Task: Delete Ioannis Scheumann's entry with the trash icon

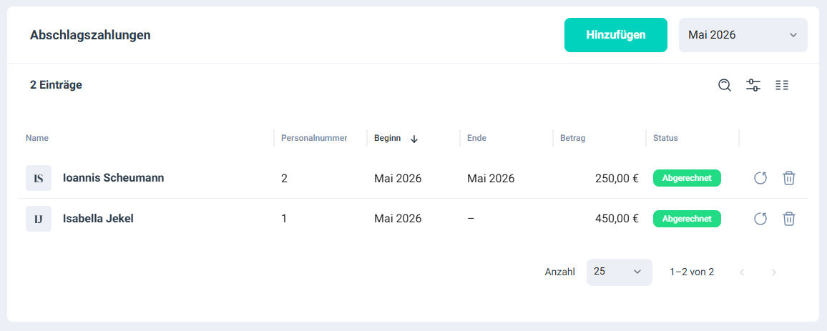Action: [x=788, y=178]
